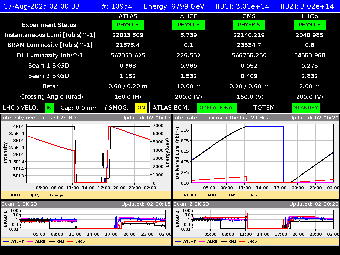Screen dimensions: 340x255
Task: Click the Fill # 10954 header text
Action: [x=111, y=6]
